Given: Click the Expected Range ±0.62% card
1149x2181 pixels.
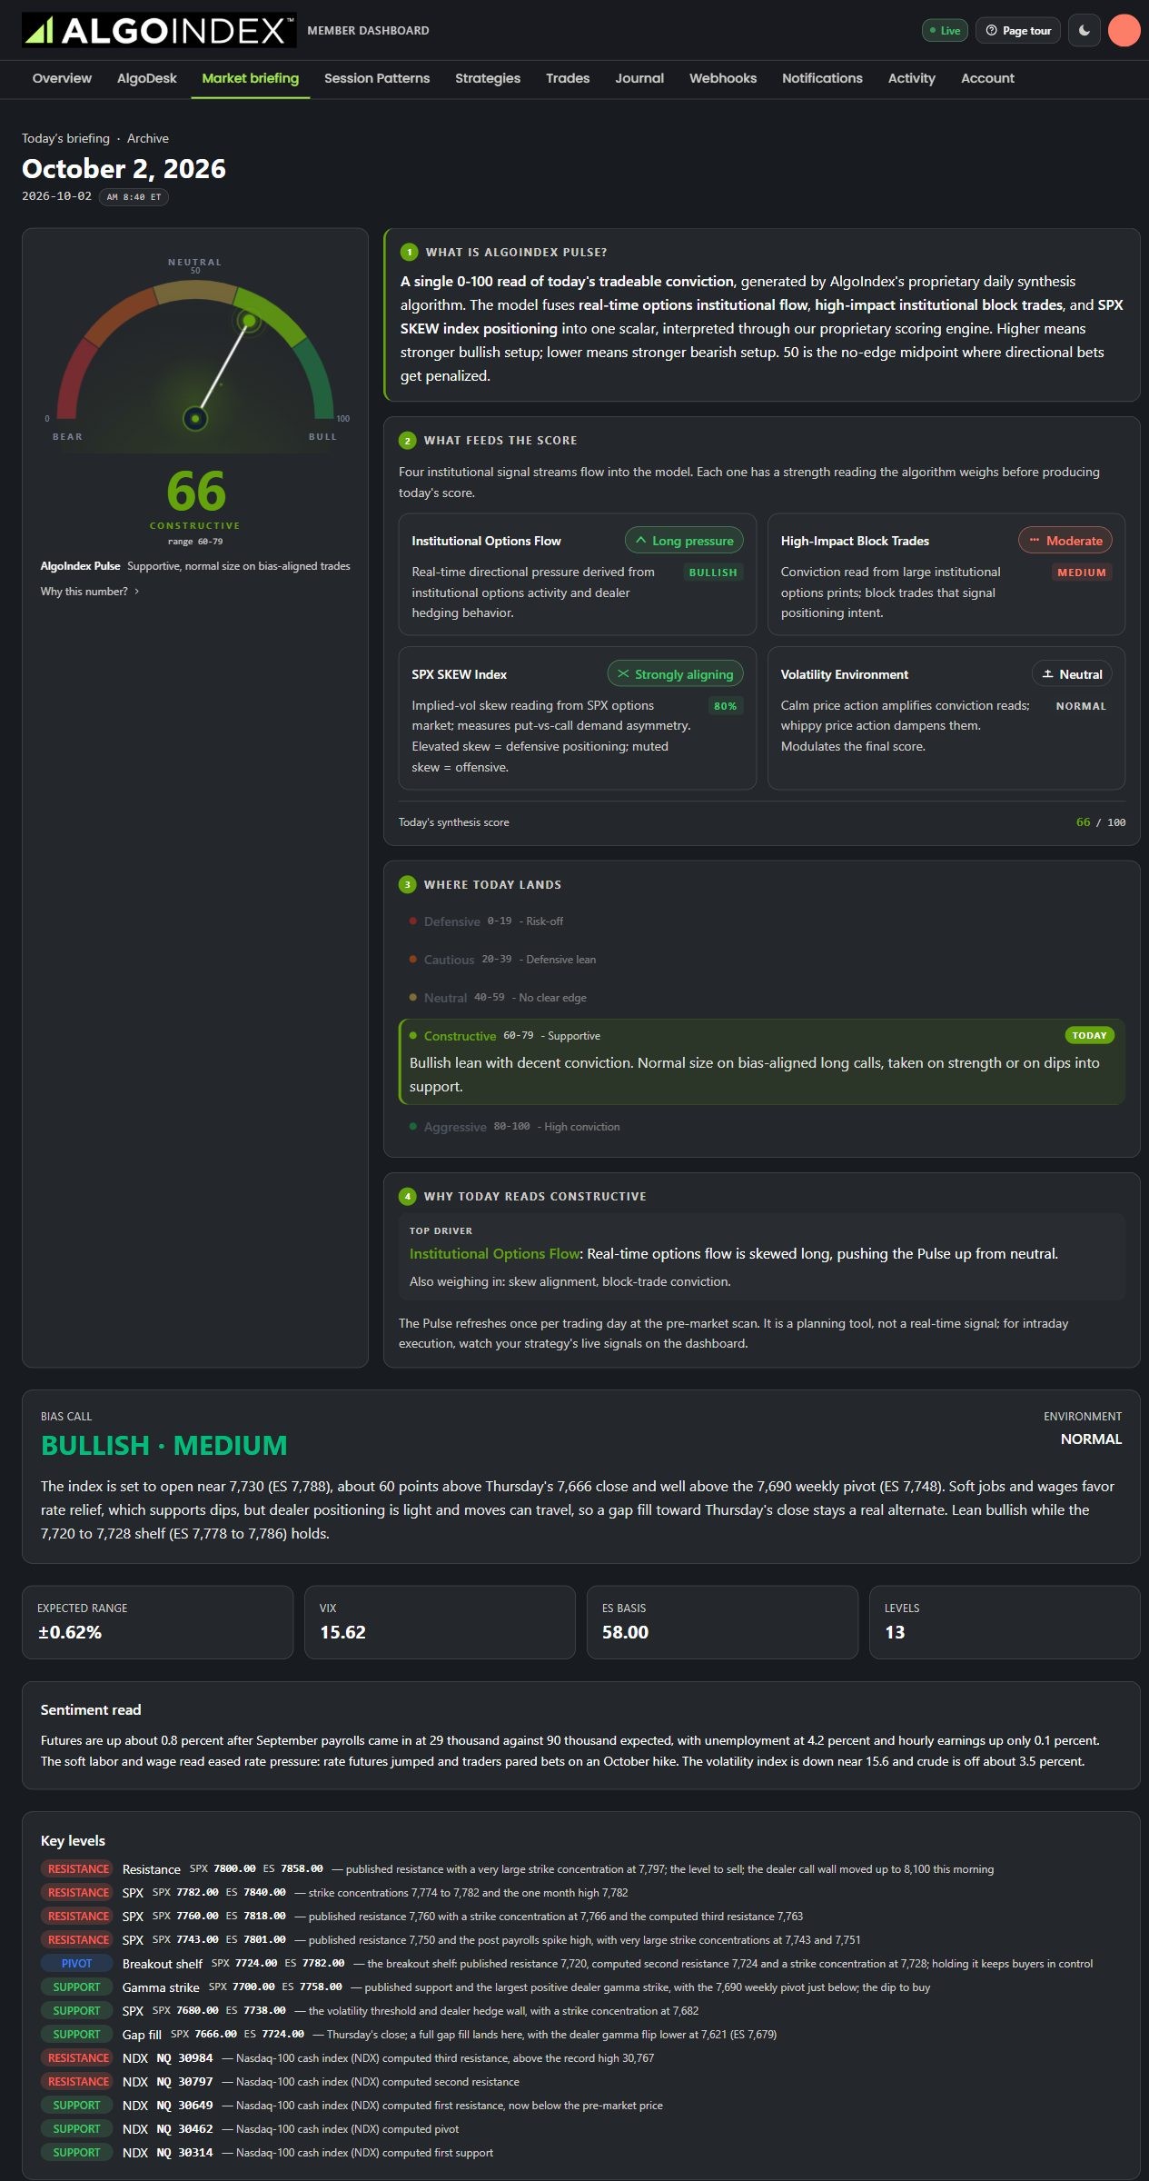Looking at the screenshot, I should 157,1622.
